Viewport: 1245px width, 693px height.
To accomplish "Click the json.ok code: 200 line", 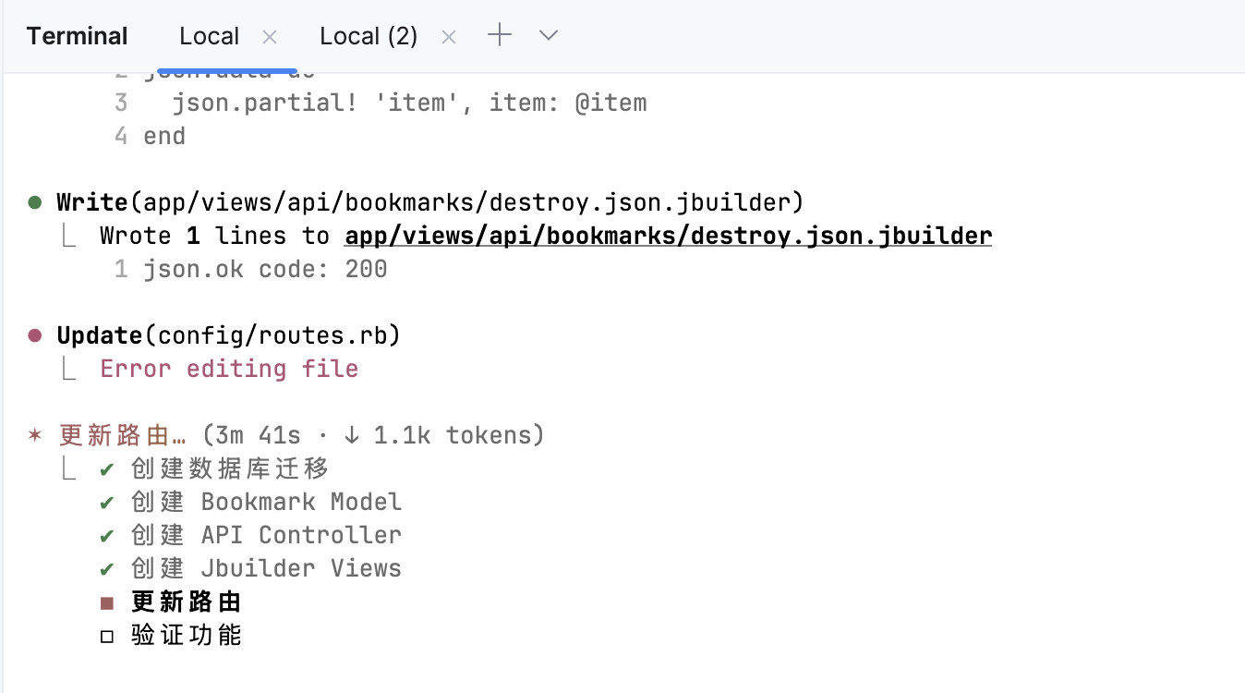I will click(264, 270).
